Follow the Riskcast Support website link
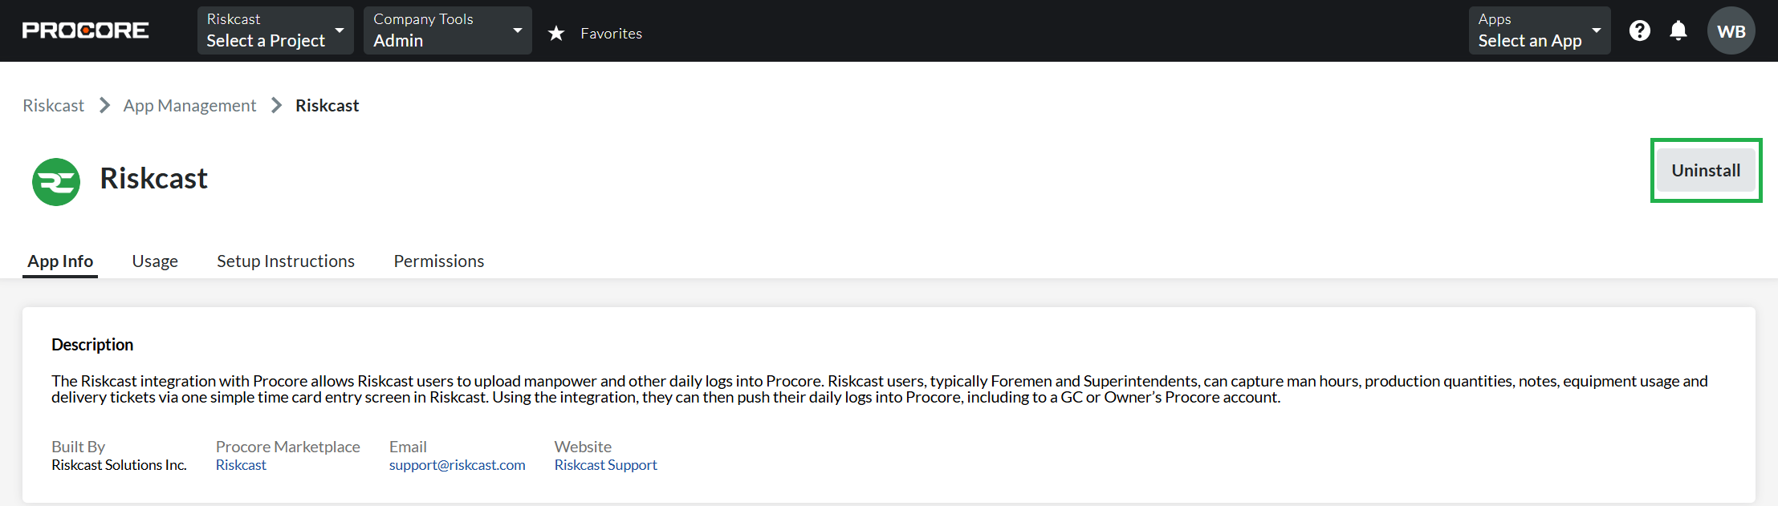 (605, 465)
